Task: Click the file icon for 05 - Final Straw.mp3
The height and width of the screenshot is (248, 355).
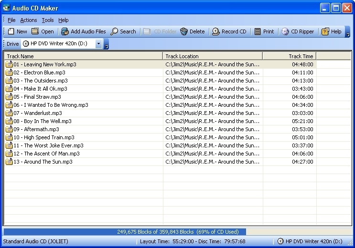Action: point(9,97)
